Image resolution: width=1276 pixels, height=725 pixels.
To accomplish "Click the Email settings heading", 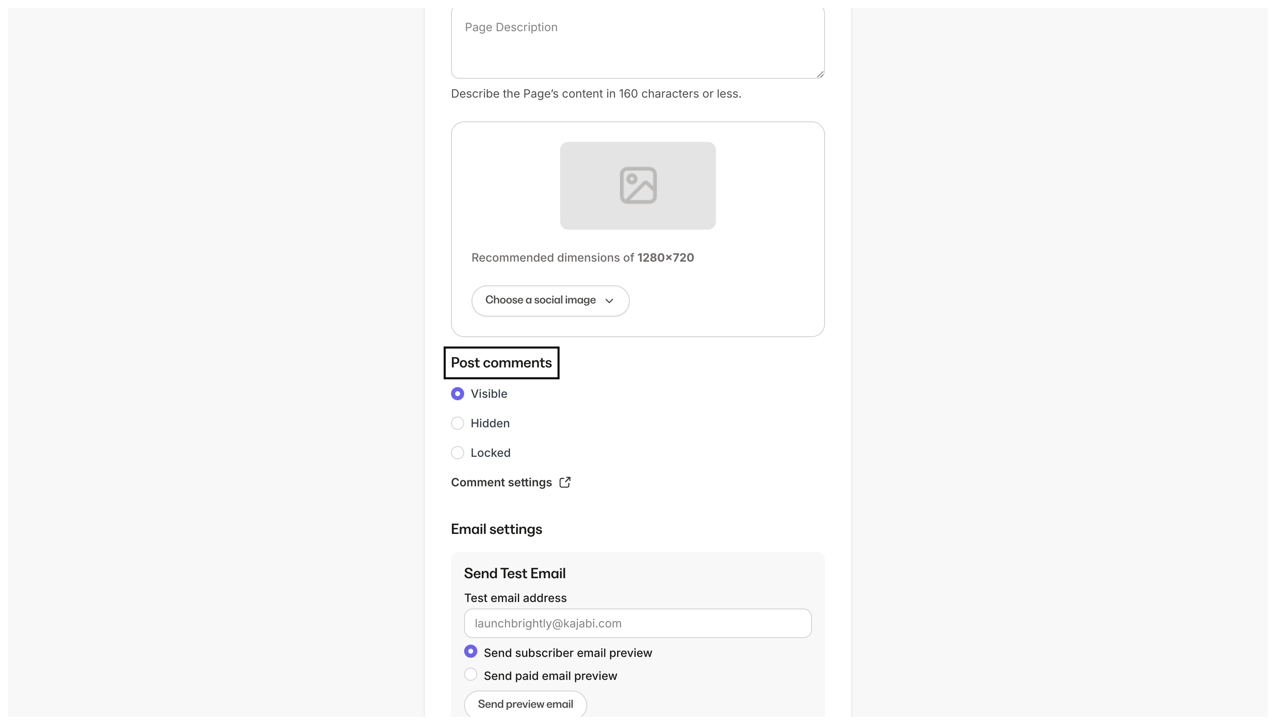I will [497, 529].
